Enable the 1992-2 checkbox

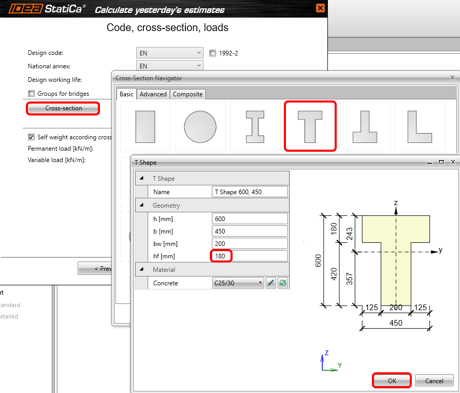213,53
